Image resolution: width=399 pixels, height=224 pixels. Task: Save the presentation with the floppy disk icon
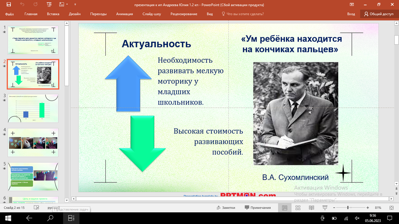click(x=8, y=5)
